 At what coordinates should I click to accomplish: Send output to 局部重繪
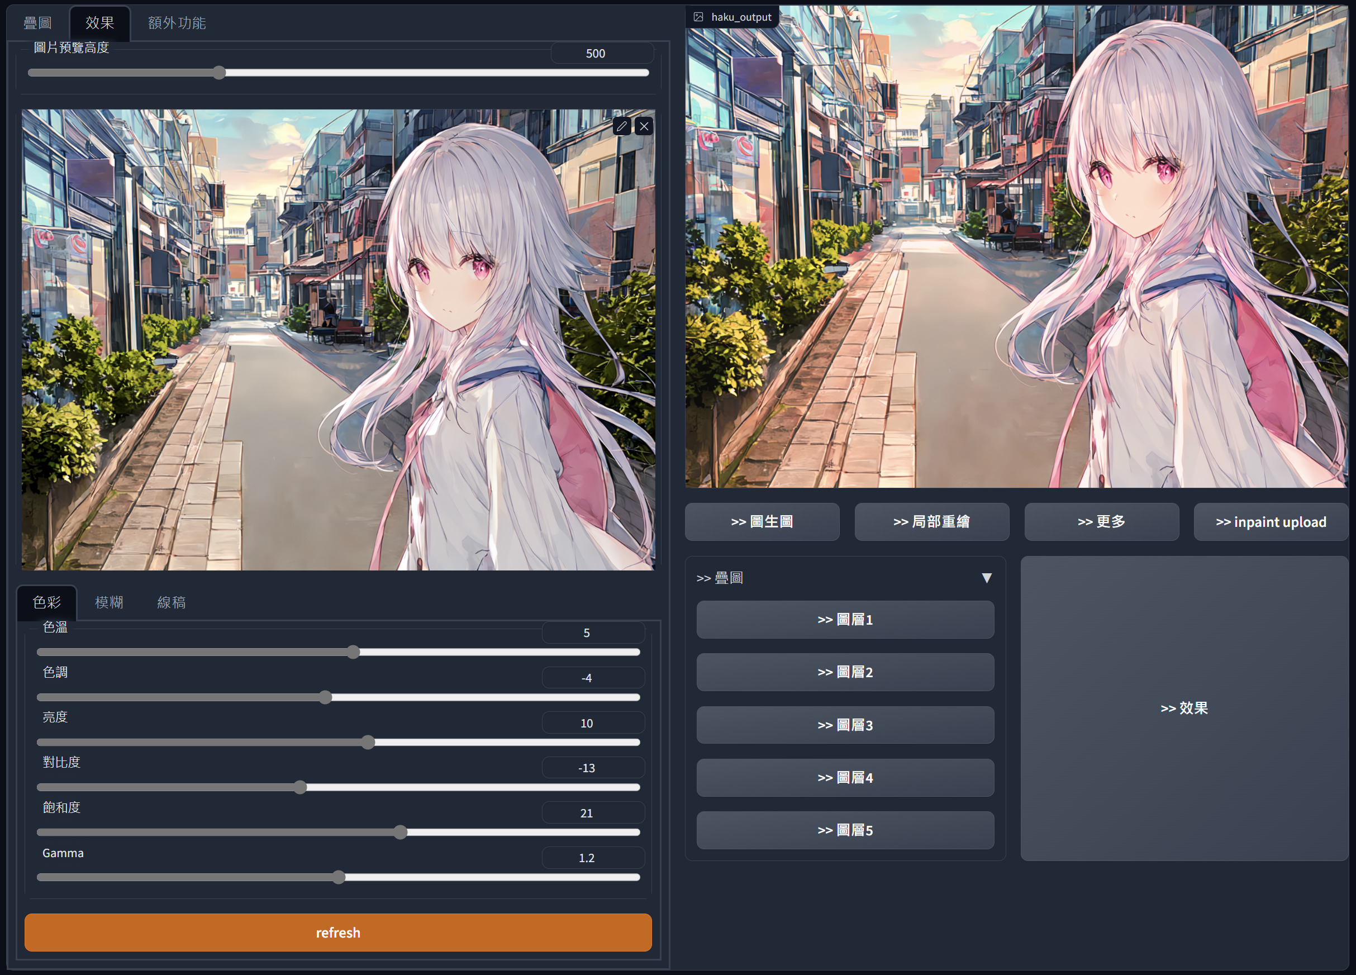(x=931, y=521)
